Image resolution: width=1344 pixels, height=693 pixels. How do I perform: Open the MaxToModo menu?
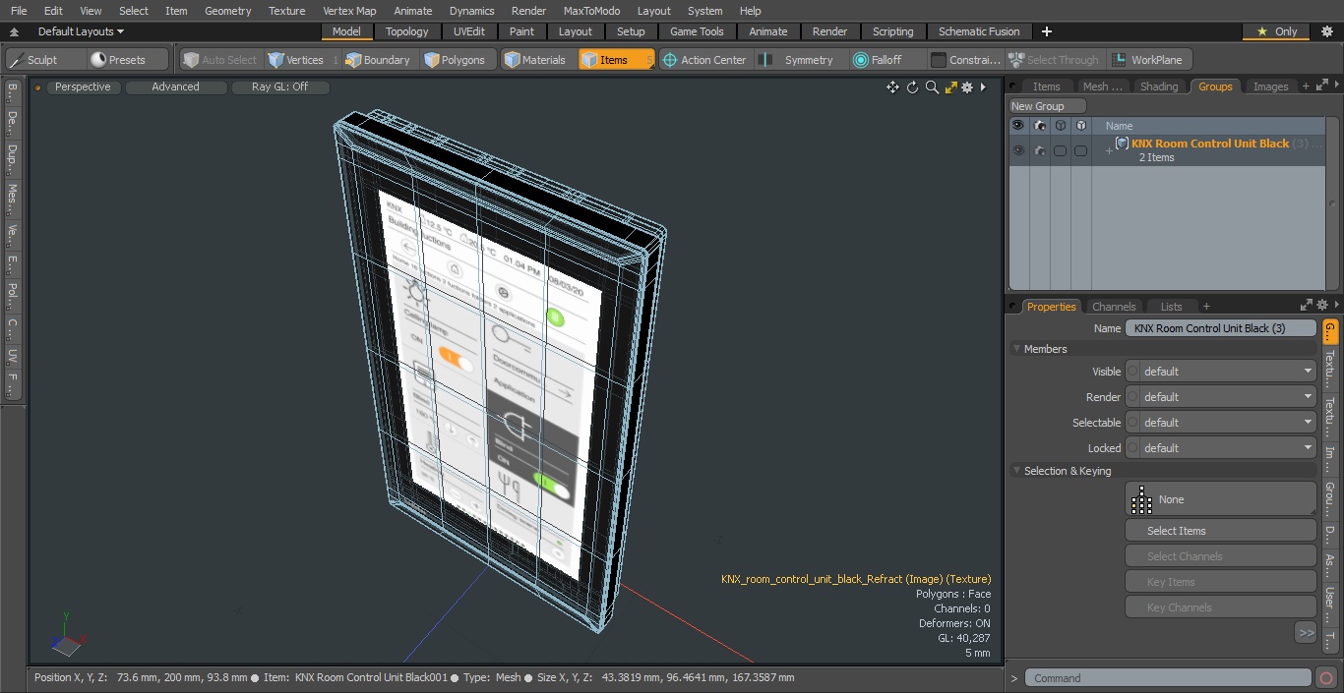tap(591, 11)
